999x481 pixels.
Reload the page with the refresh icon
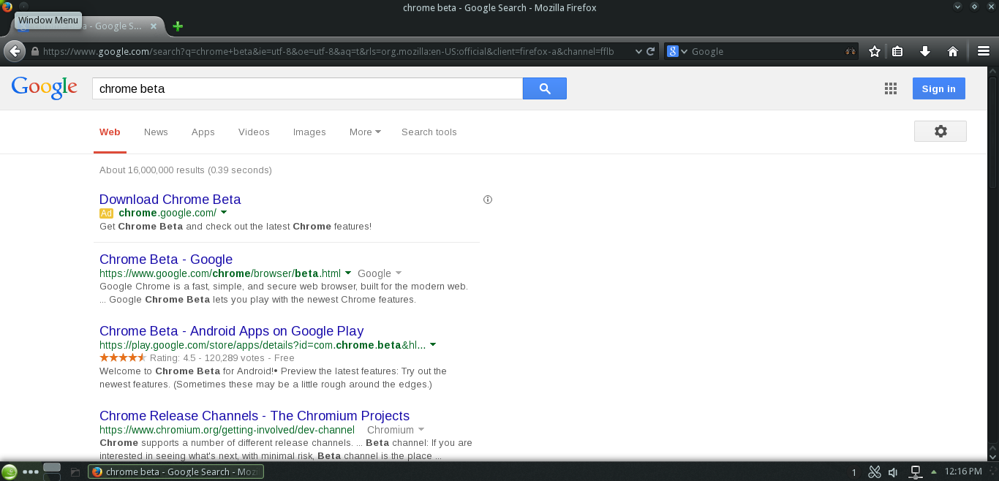(x=651, y=51)
